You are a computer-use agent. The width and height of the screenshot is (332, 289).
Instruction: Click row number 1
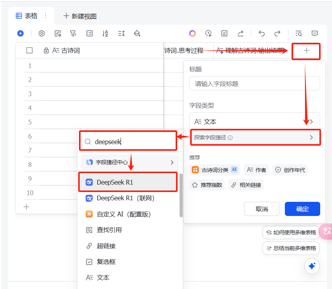(x=30, y=66)
